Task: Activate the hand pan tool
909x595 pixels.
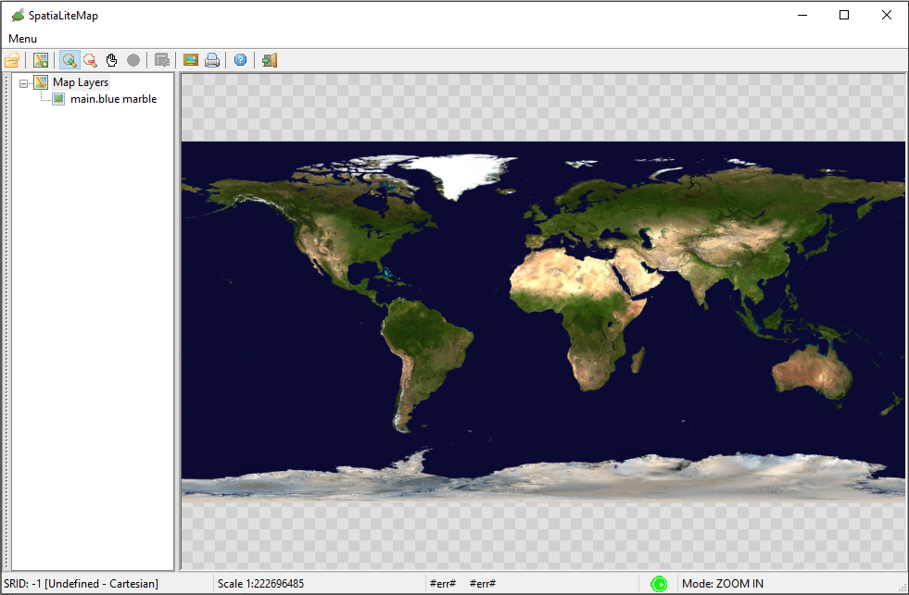Action: [111, 60]
